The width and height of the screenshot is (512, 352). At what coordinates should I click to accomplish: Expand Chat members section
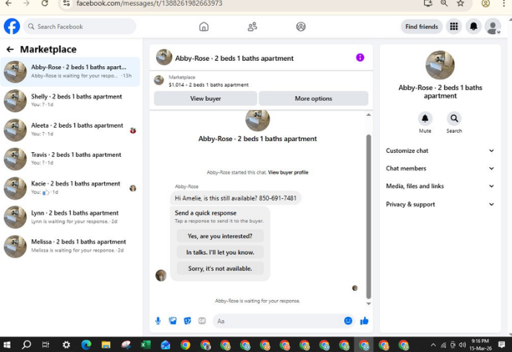(440, 169)
